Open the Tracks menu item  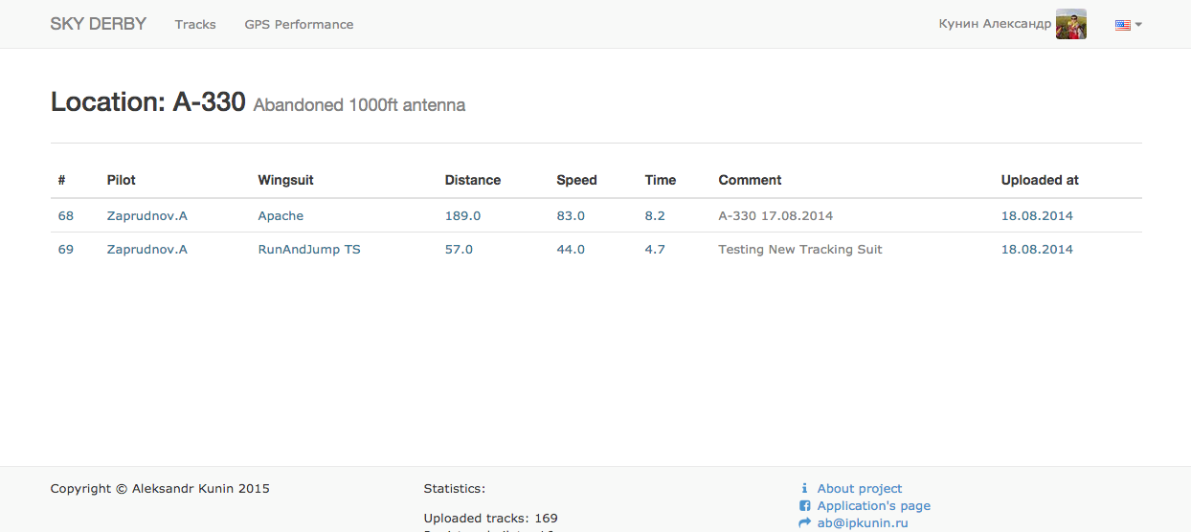point(195,25)
